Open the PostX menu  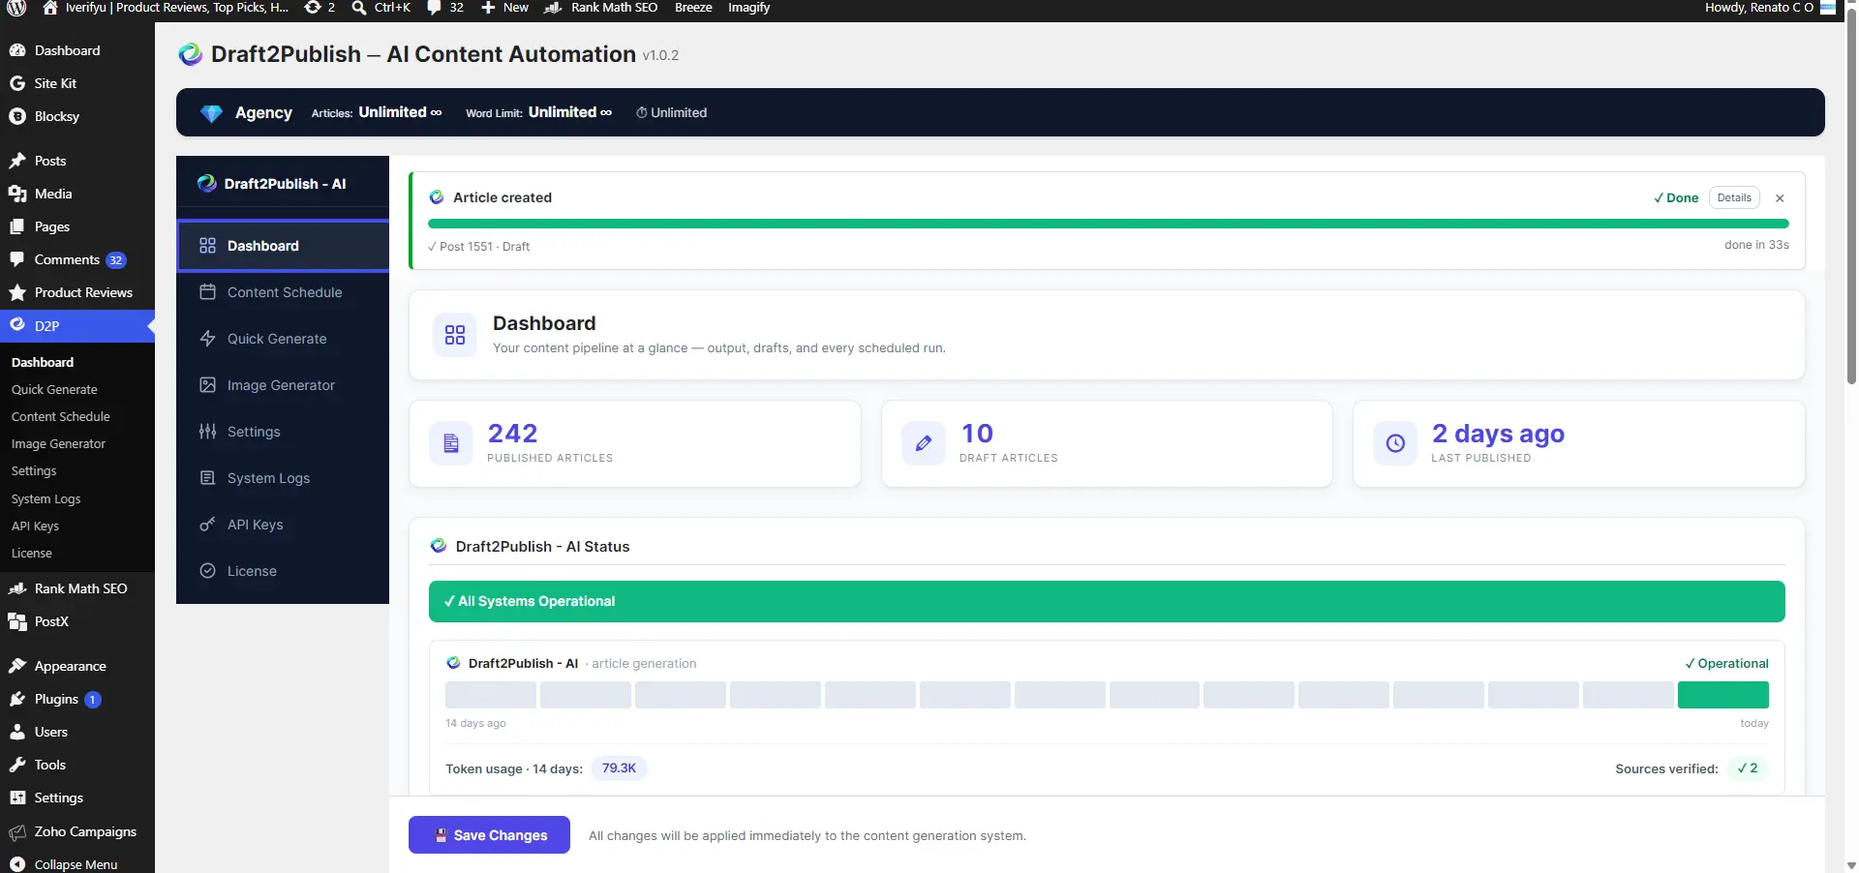[77, 621]
